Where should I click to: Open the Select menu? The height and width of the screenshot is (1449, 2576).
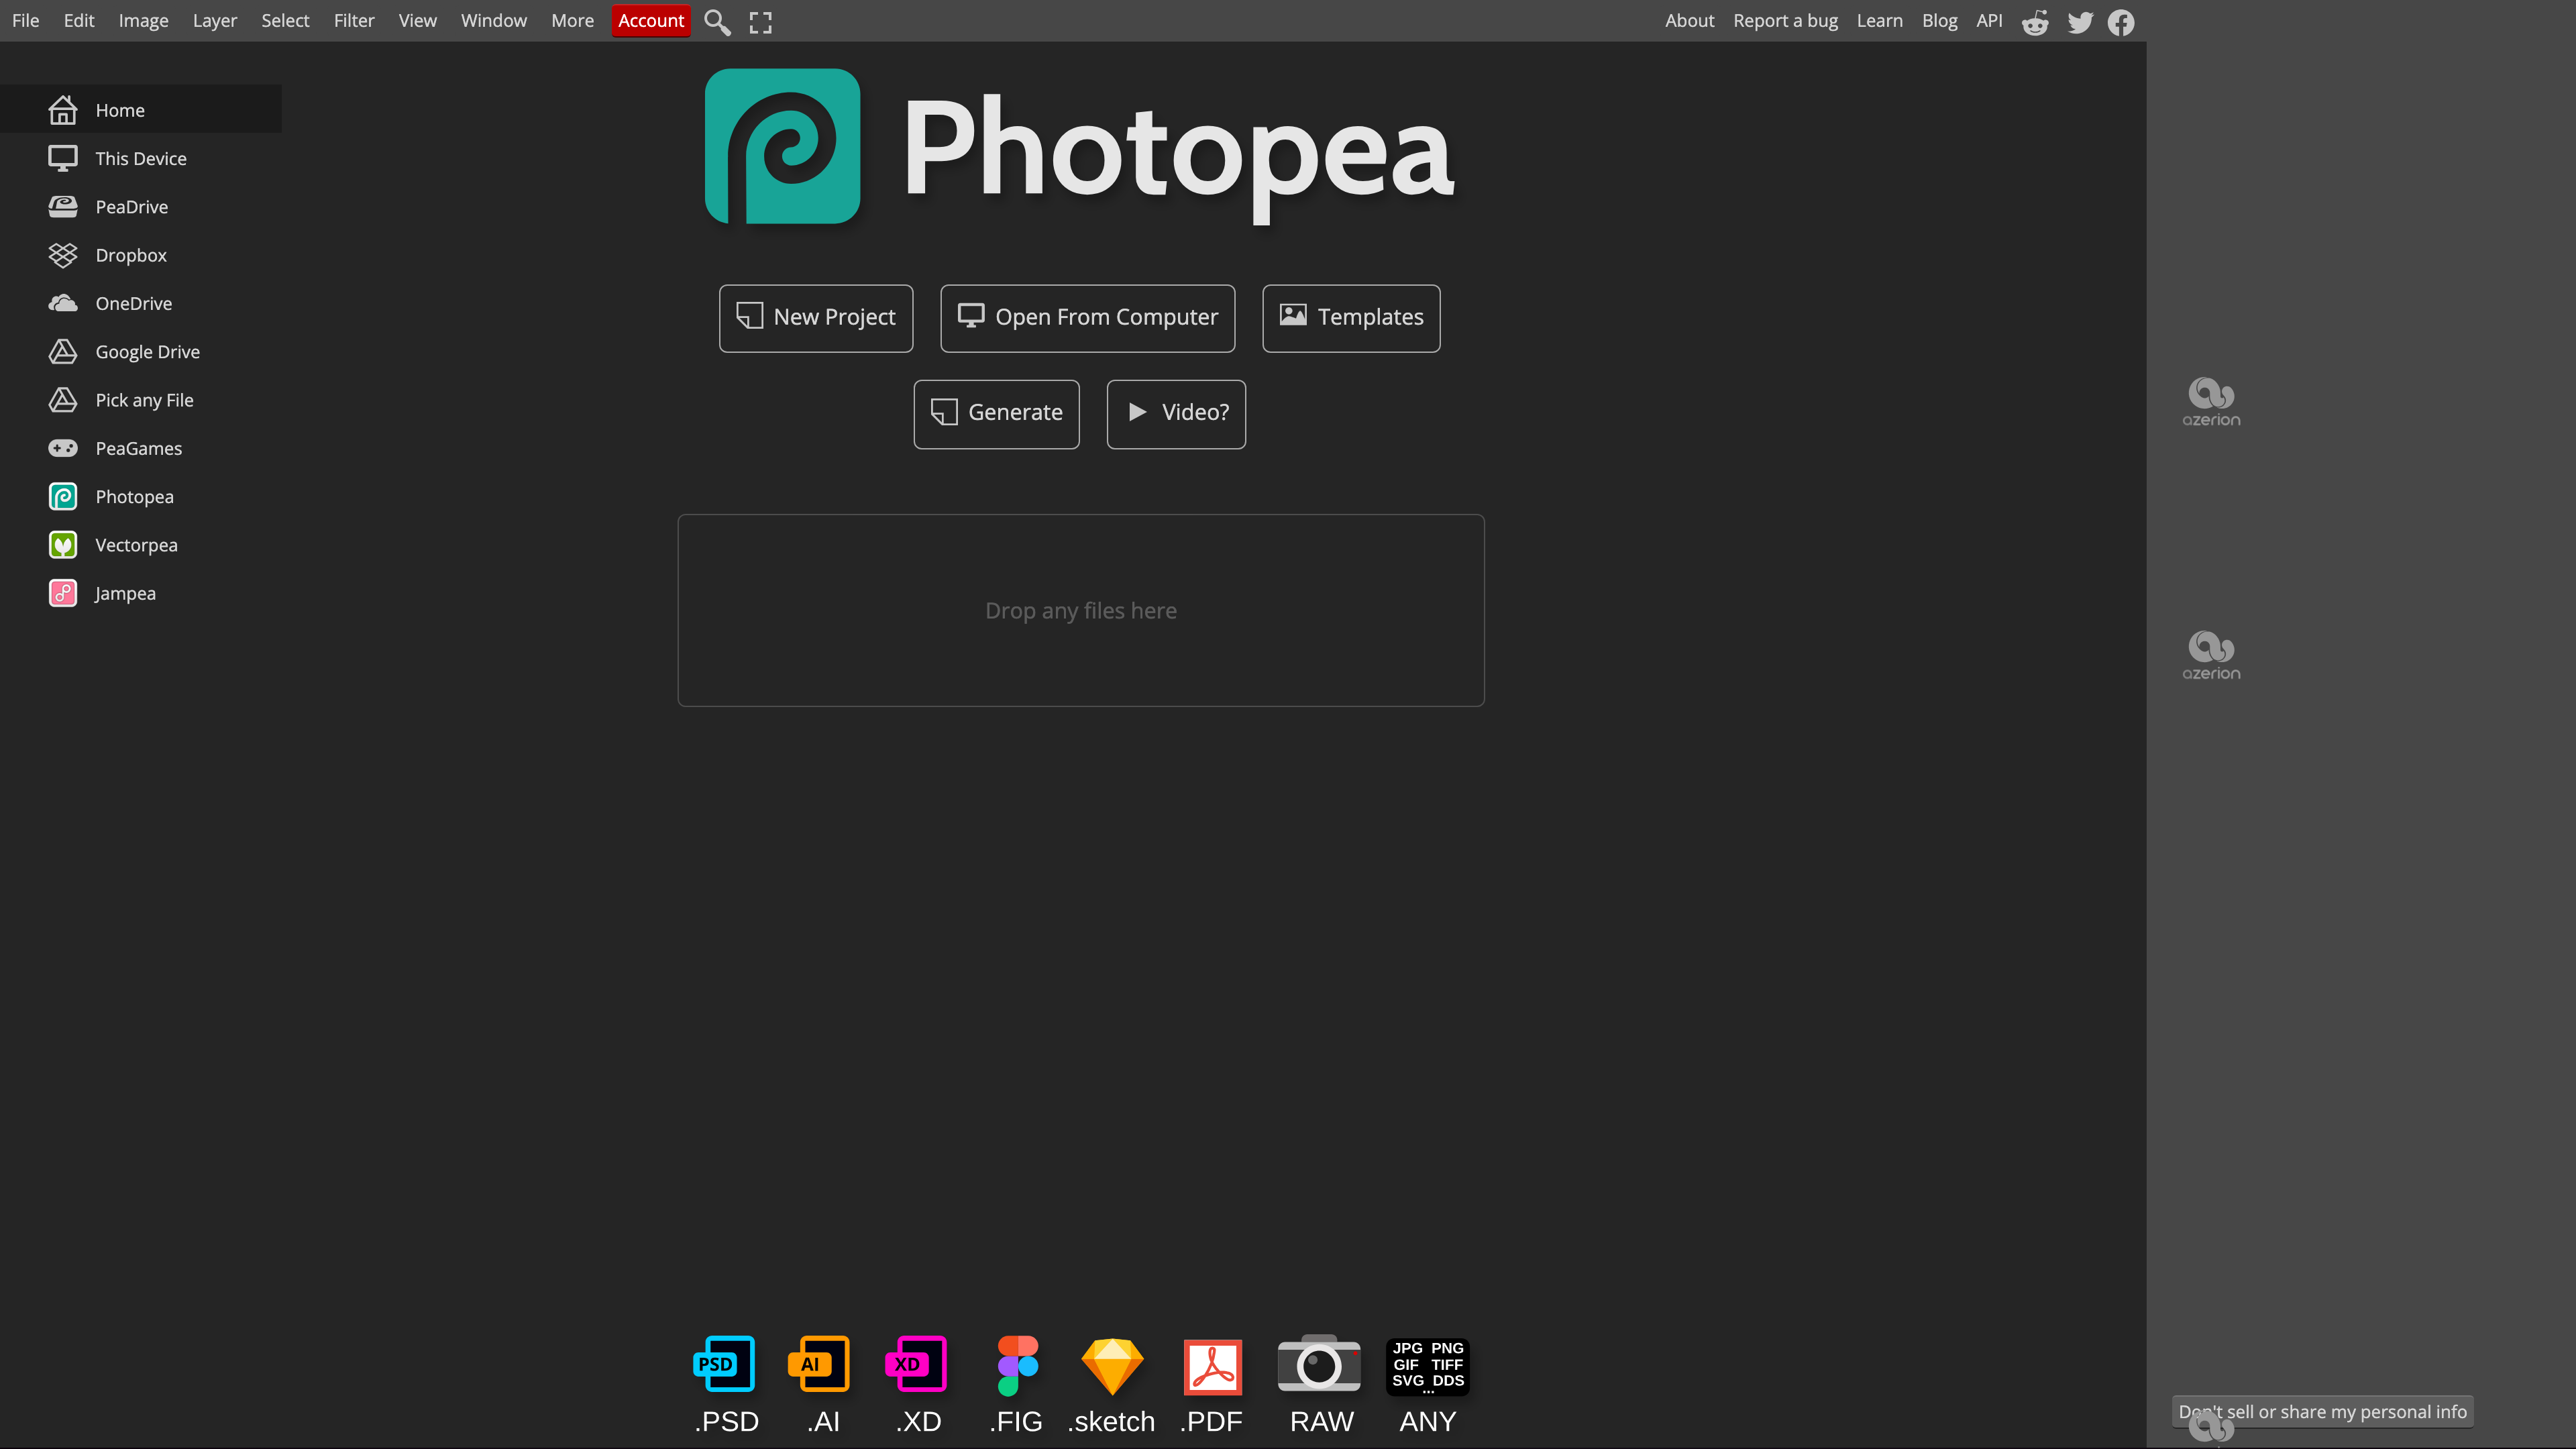285,21
